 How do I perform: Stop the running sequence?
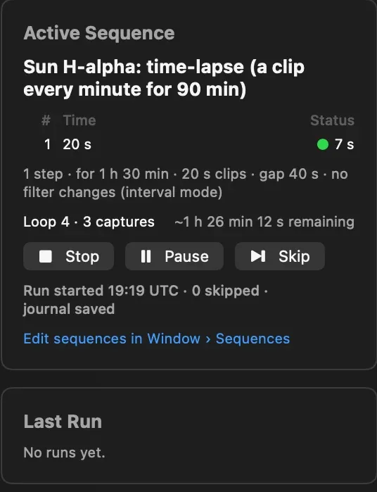click(68, 256)
